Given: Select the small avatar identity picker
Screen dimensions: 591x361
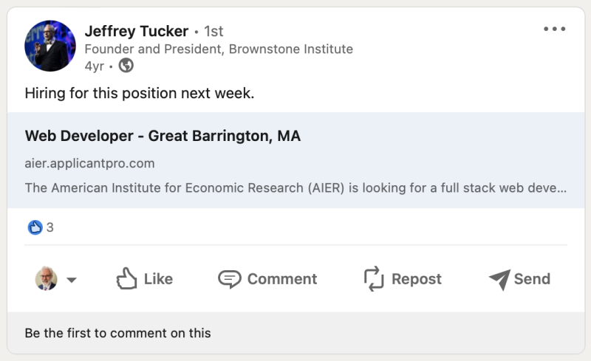Looking at the screenshot, I should (x=47, y=279).
